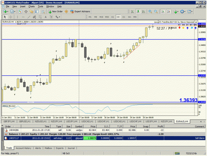The height and width of the screenshot is (156, 207).
Task: Open the Tools menu
Action: [40, 6]
